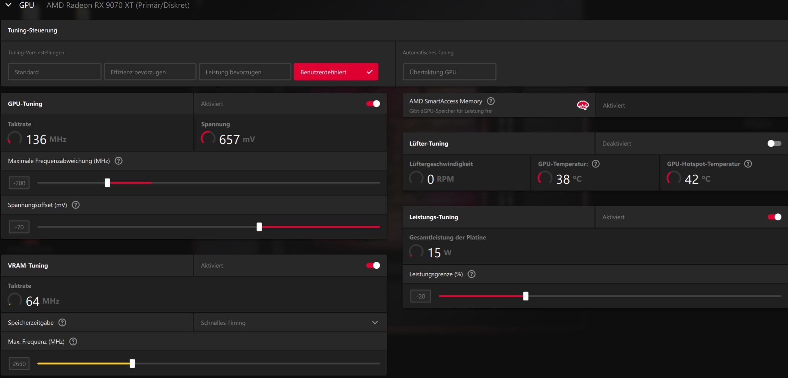Choose the Effizienz bevorzugen preset

(x=150, y=72)
